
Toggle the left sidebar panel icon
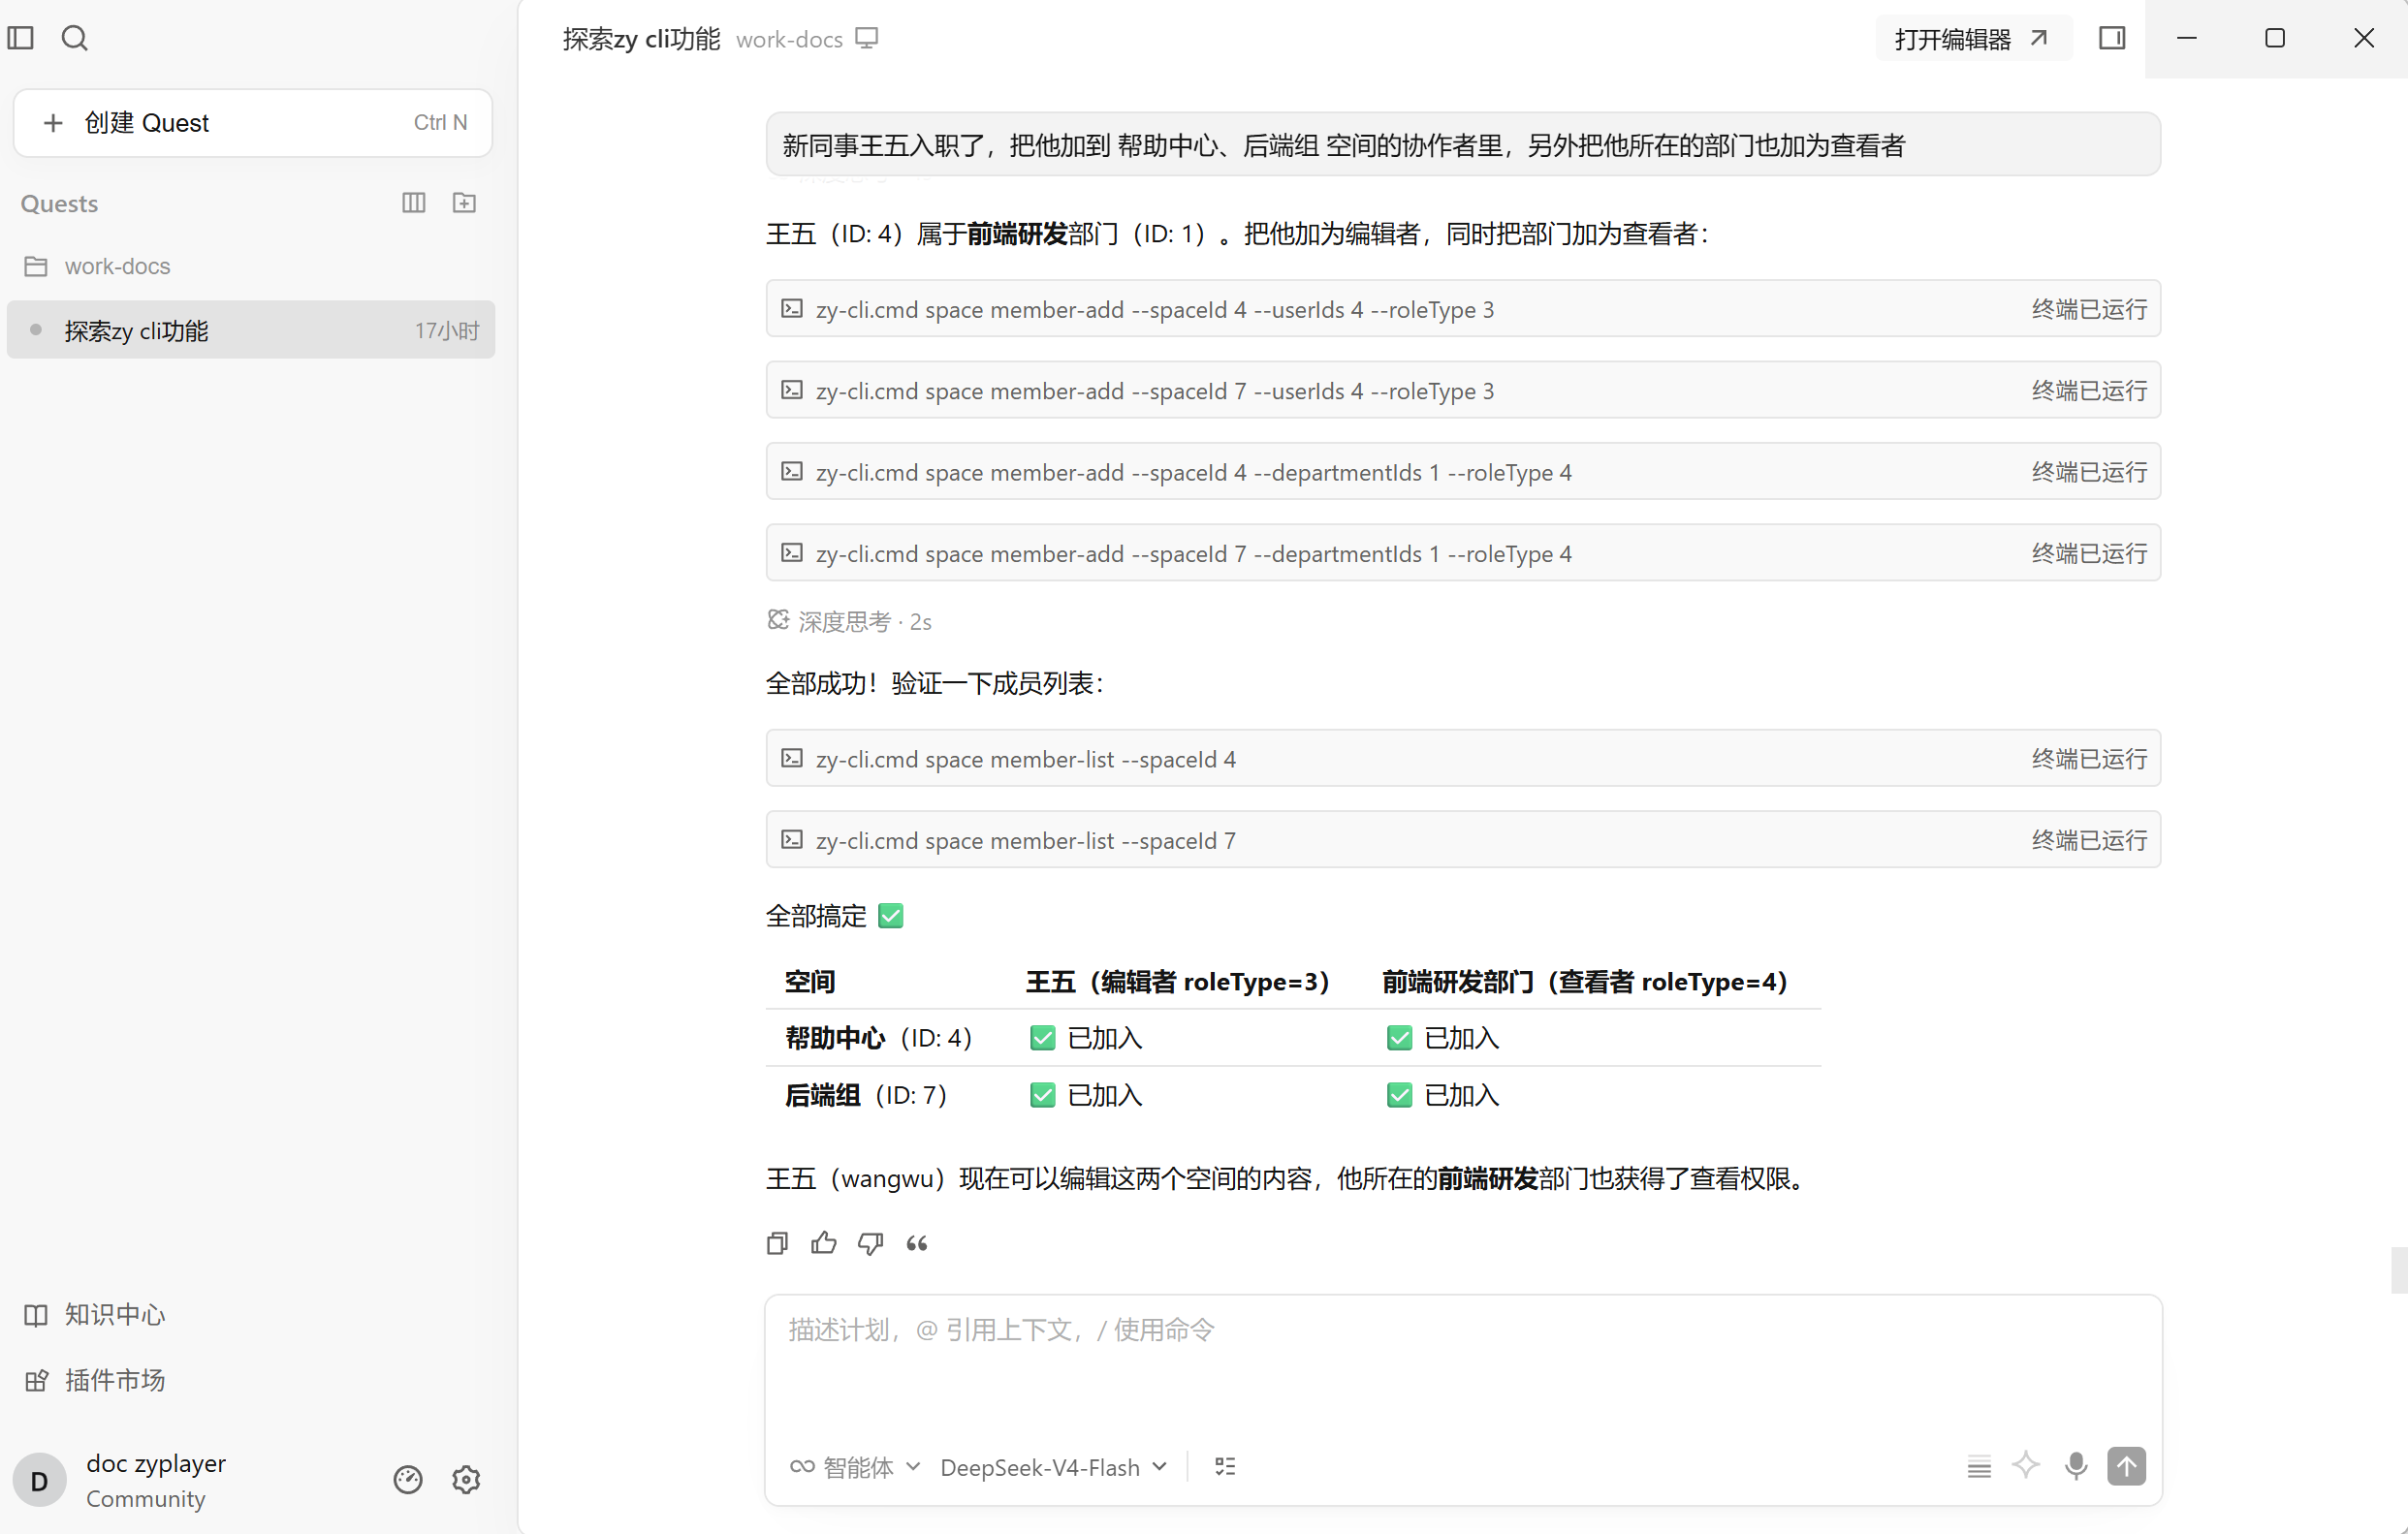click(21, 38)
